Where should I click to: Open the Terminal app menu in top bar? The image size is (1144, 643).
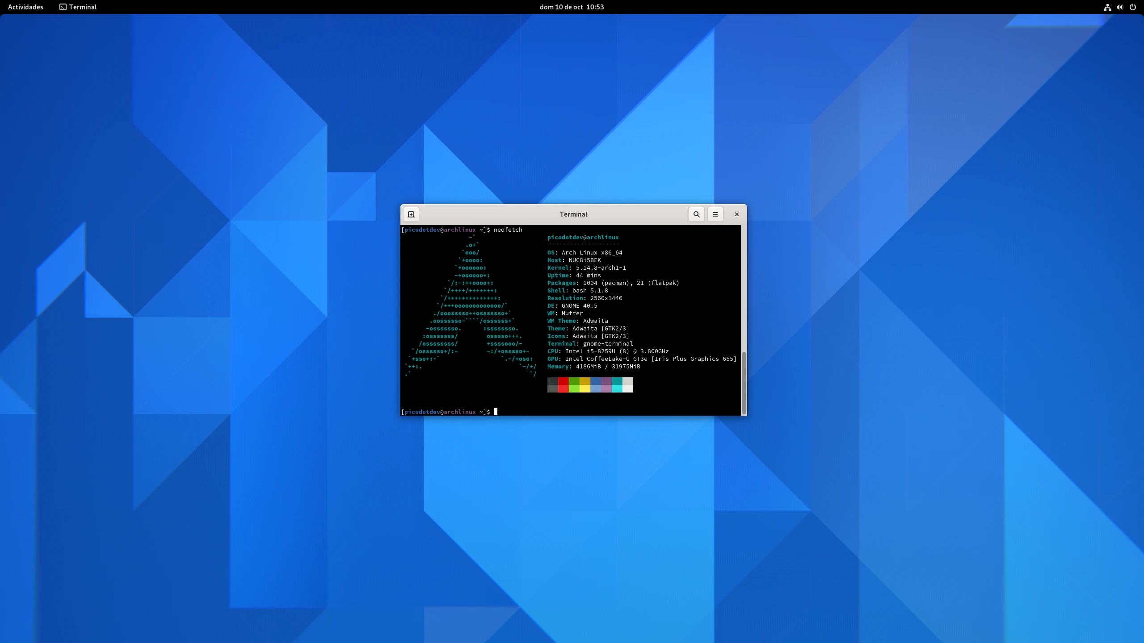coord(78,7)
